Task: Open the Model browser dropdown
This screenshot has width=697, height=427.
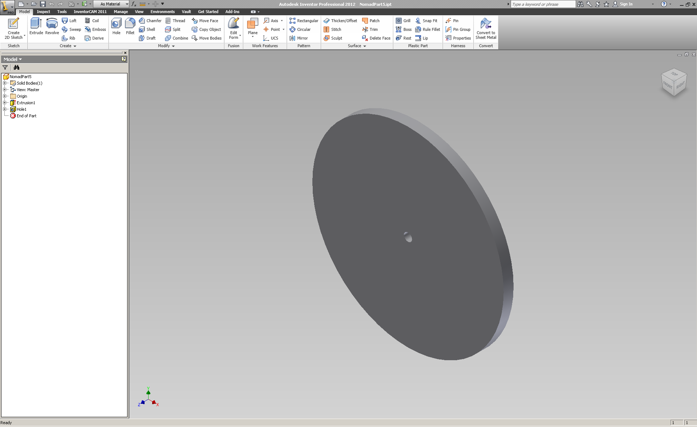Action: tap(13, 59)
